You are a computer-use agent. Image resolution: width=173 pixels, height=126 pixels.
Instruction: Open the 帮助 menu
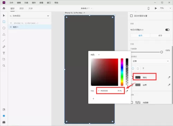point(56,2)
